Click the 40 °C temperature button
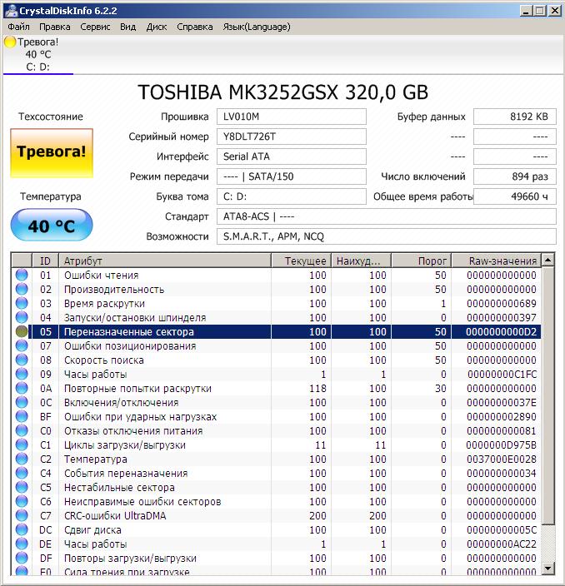 (x=52, y=226)
